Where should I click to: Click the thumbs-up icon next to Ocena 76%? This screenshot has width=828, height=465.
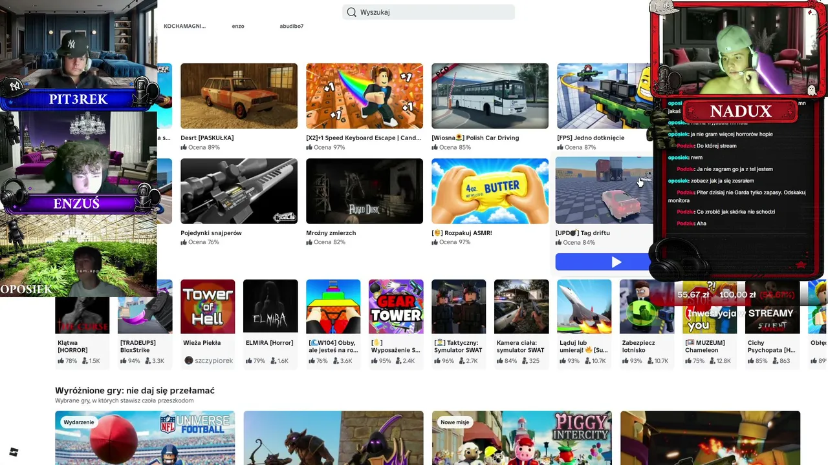(184, 242)
